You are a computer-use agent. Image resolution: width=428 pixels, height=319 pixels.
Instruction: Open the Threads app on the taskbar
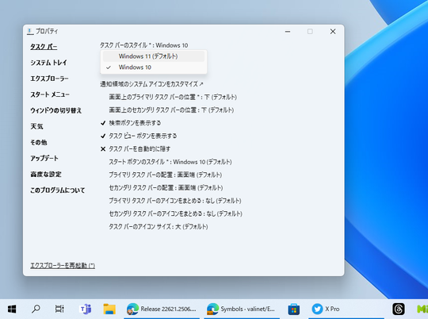tap(399, 309)
